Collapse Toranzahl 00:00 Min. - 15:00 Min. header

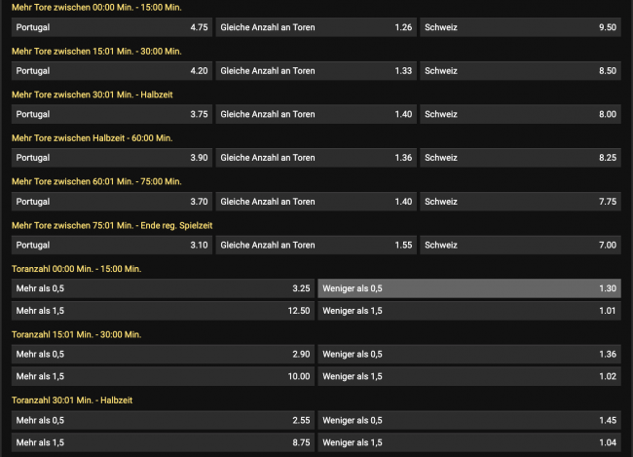(77, 268)
